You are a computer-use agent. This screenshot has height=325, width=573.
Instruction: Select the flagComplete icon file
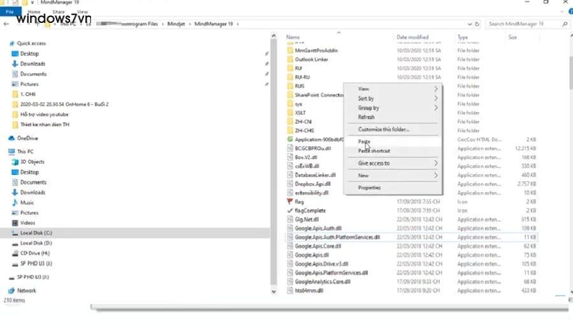310,211
